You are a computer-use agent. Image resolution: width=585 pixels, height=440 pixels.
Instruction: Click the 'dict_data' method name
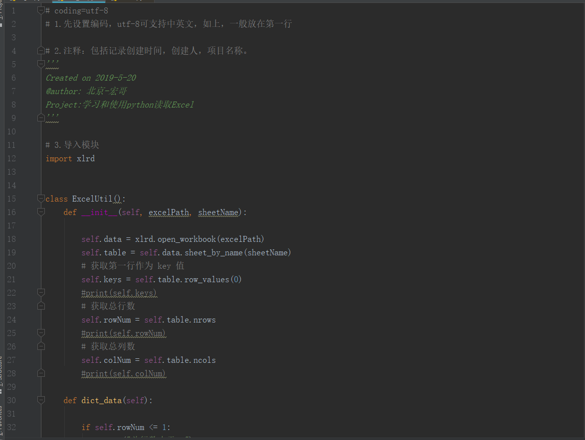point(101,400)
